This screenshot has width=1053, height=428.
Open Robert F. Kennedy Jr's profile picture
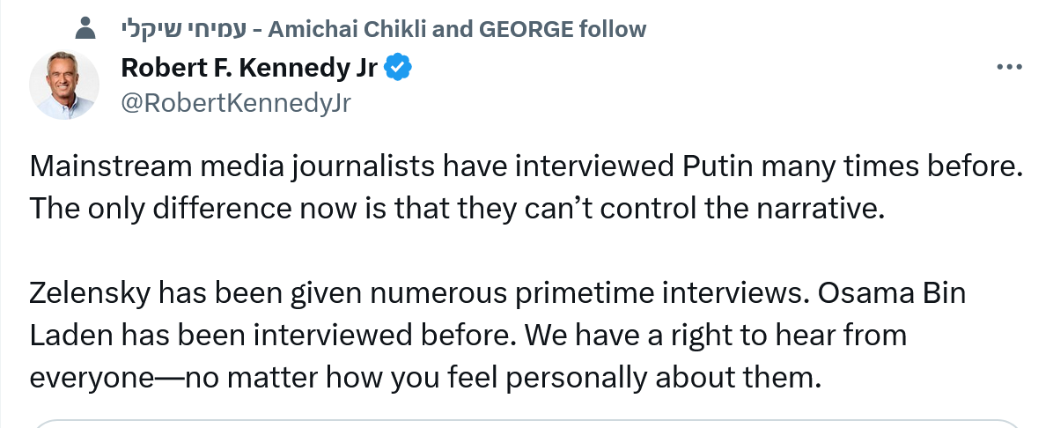(63, 85)
